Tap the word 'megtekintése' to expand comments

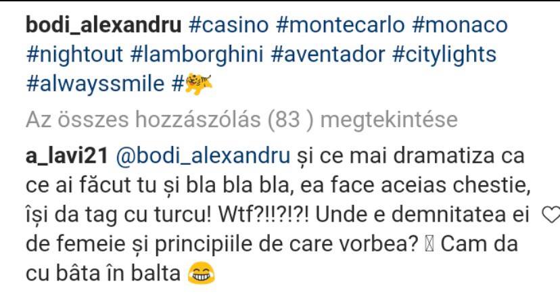point(389,120)
